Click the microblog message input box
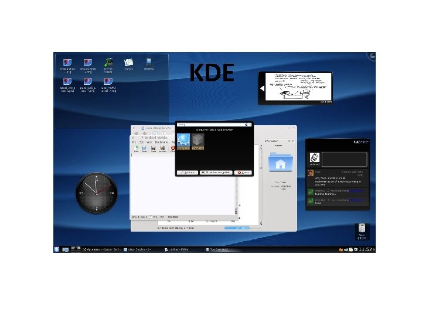Viewport: 422px width, 316px height. (x=345, y=159)
